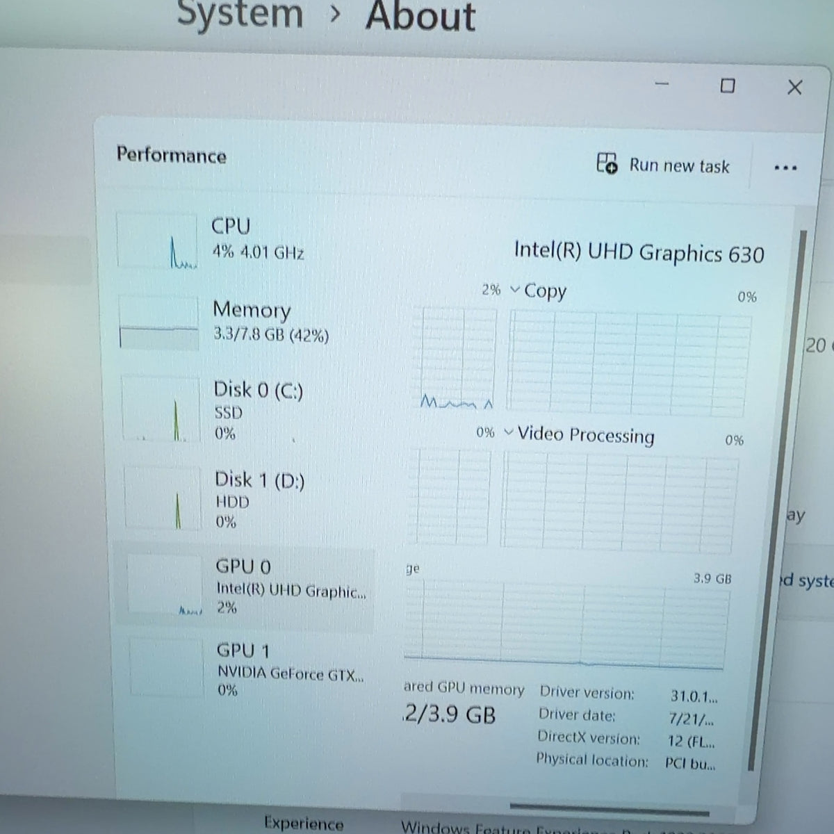834x834 pixels.
Task: Open the three-dots more options menu
Action: pos(785,167)
